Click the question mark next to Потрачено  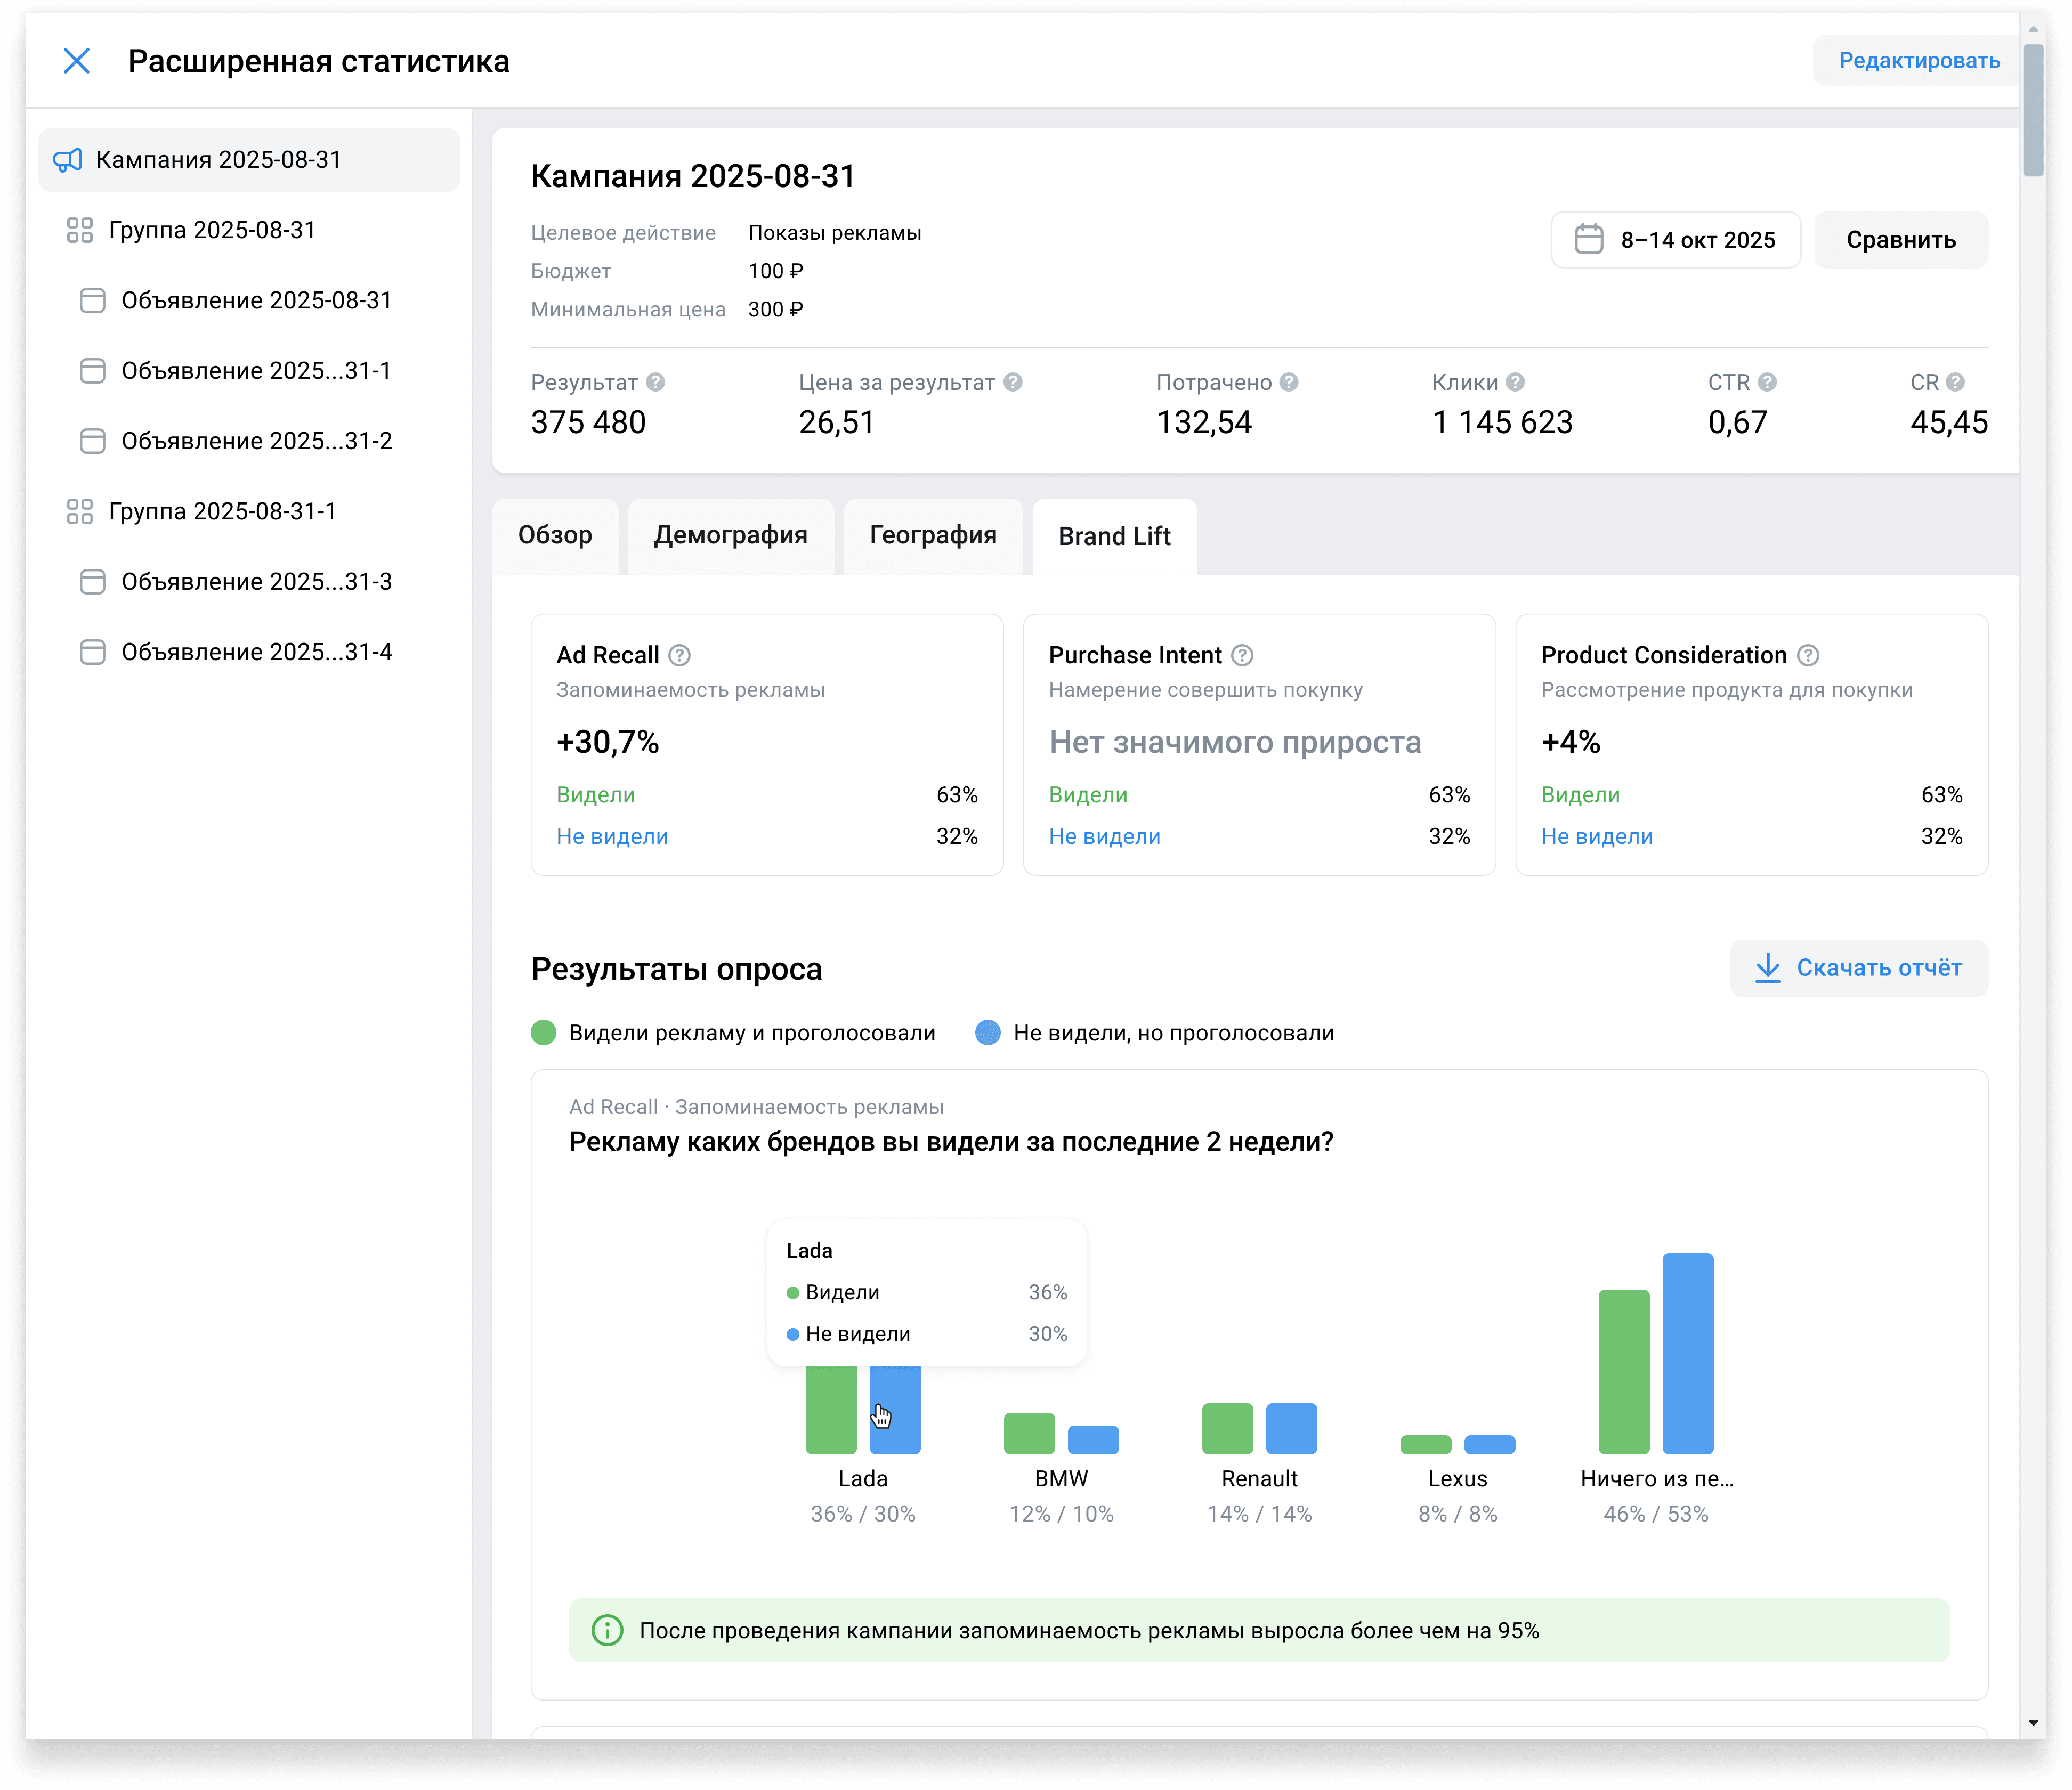(1288, 382)
